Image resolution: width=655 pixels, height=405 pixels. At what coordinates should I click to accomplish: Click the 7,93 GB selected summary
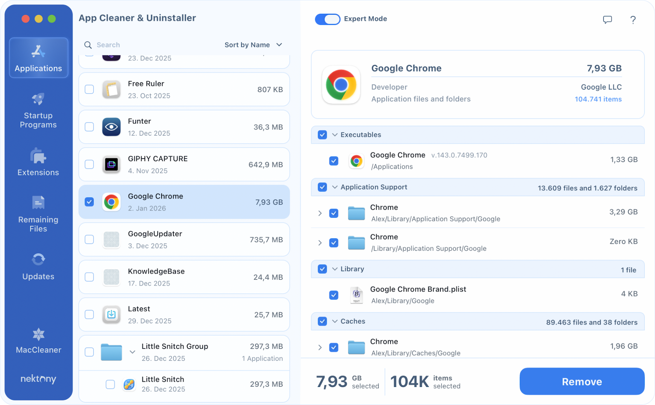point(348,382)
